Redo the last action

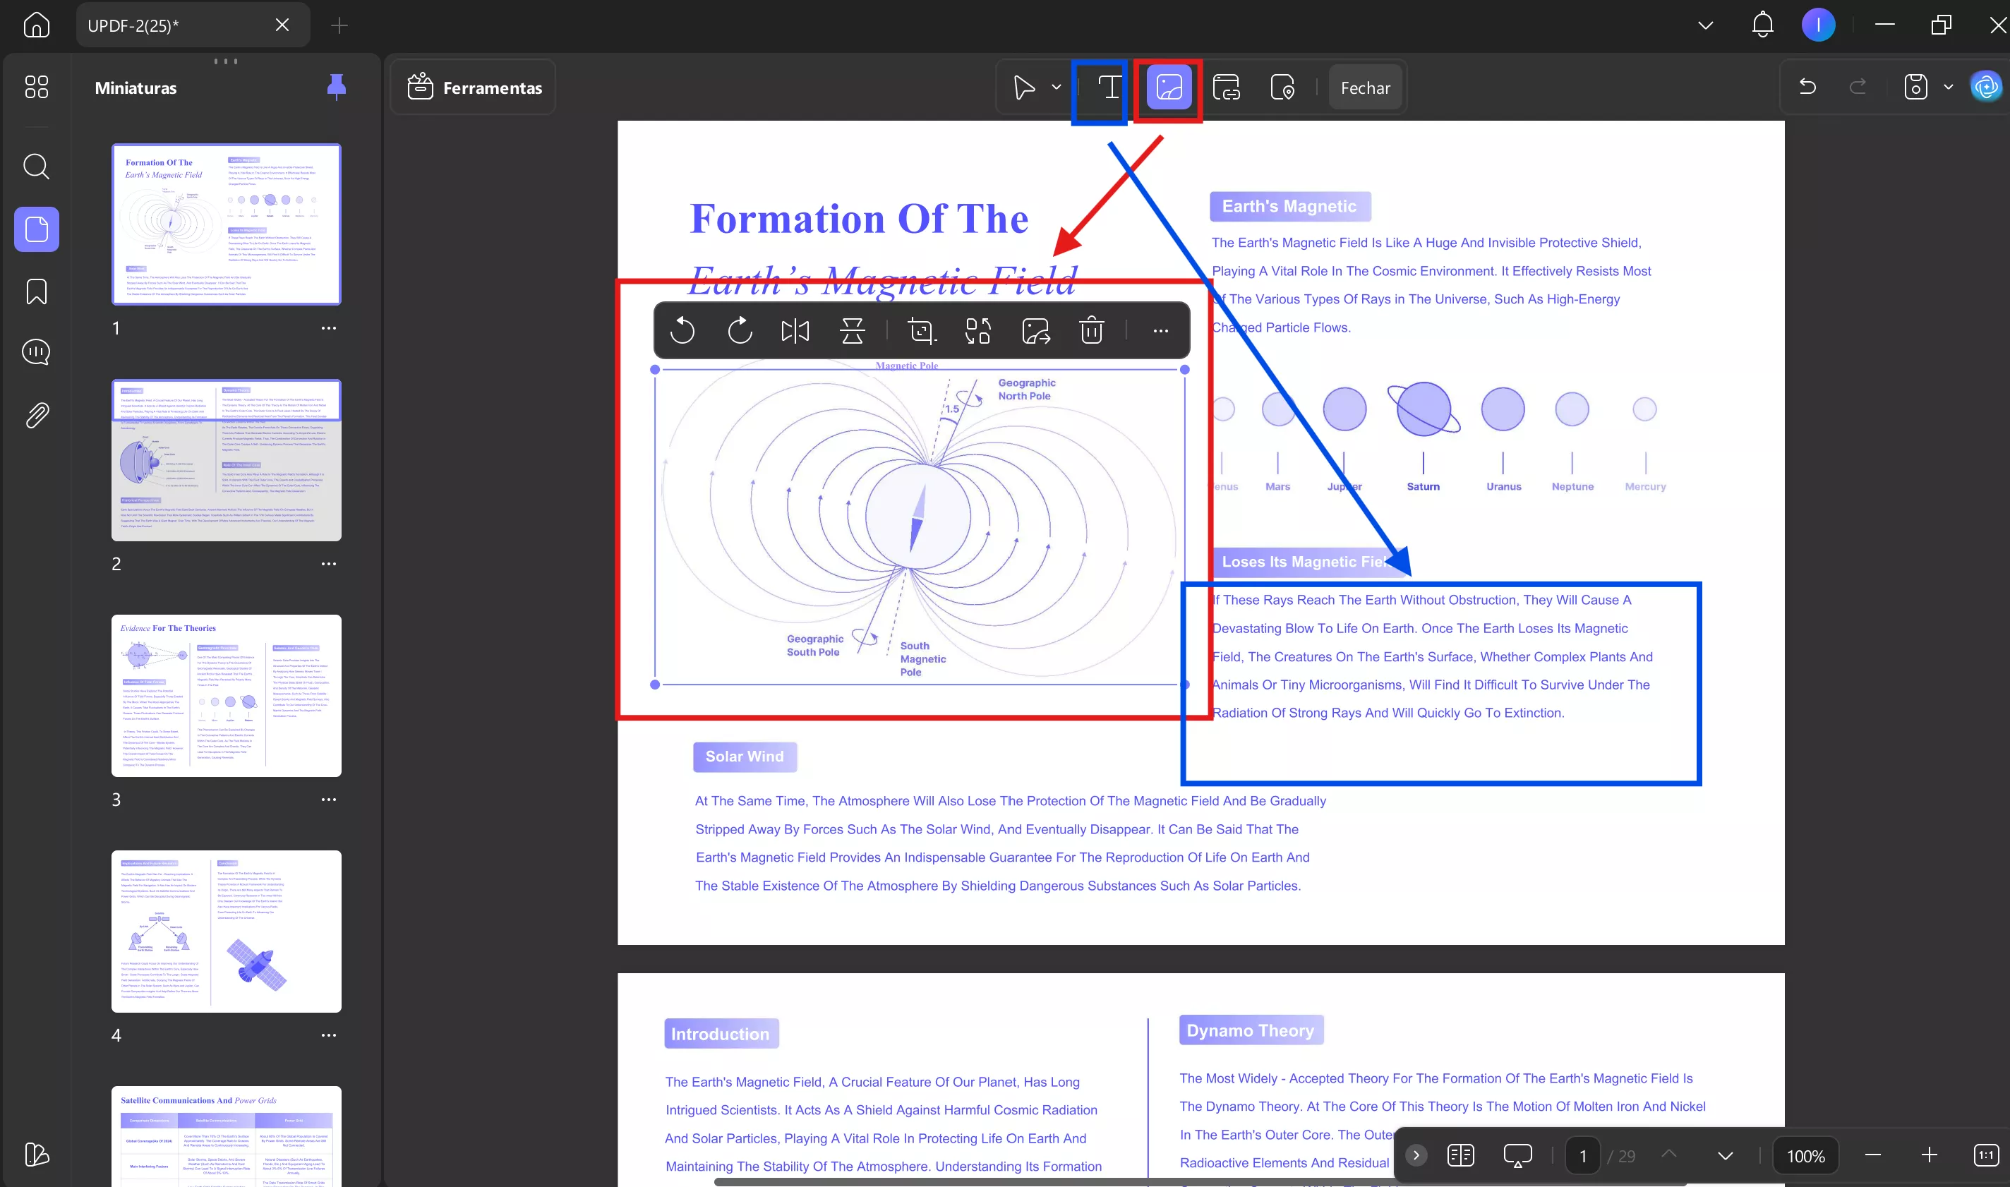(1858, 86)
